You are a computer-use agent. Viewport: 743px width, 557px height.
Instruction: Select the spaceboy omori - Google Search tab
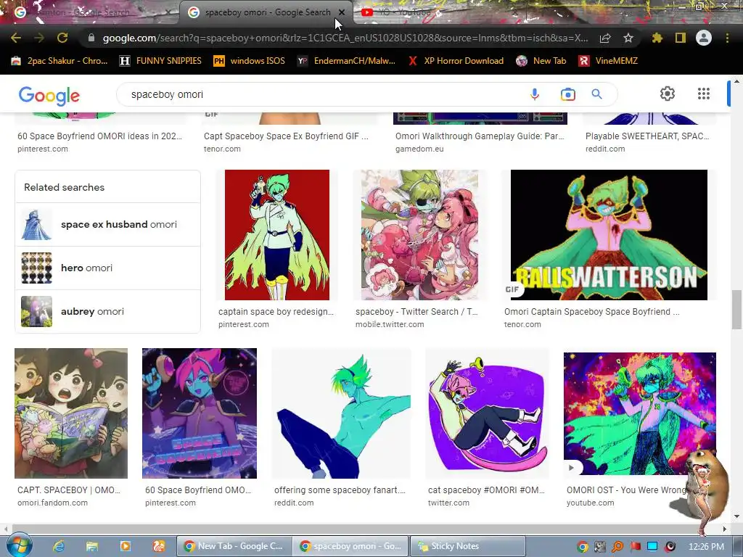pyautogui.click(x=266, y=12)
